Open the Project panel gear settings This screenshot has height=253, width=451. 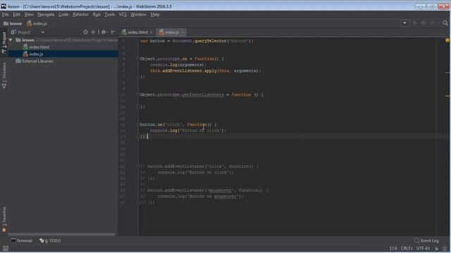[104, 32]
